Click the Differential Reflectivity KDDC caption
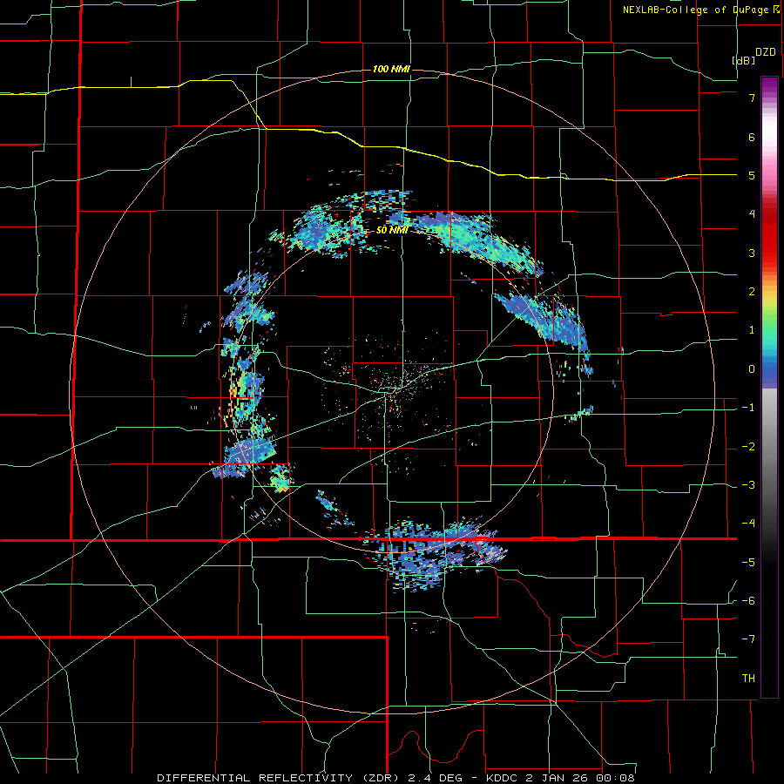Image resolution: width=784 pixels, height=784 pixels. (395, 778)
